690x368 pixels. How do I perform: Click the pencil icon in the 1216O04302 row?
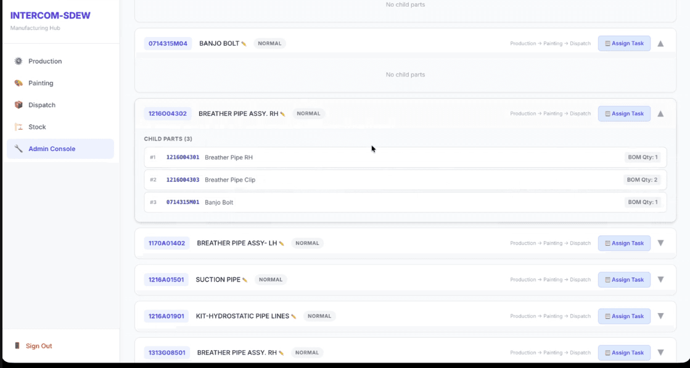[x=282, y=114]
